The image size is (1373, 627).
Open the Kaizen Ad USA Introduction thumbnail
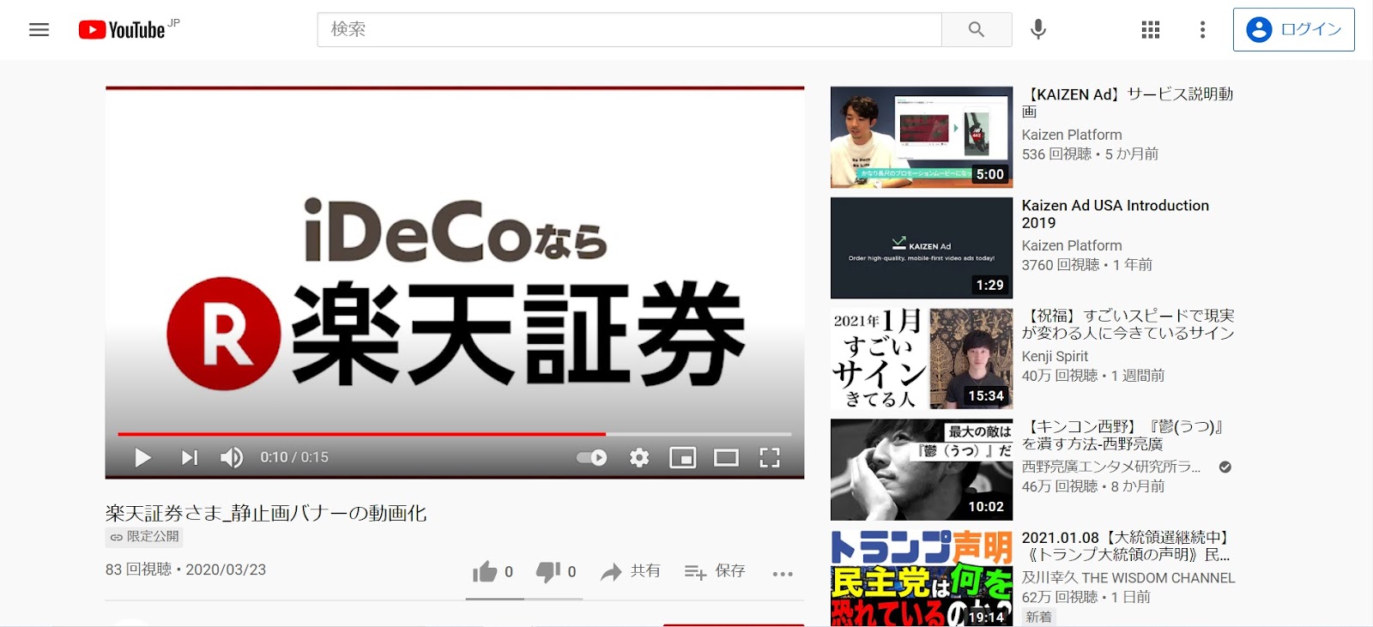coord(922,248)
